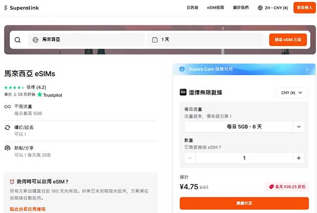This screenshot has height=213, width=317.
Task: Decrease eSIM quantity with minus button
Action: tap(190, 158)
